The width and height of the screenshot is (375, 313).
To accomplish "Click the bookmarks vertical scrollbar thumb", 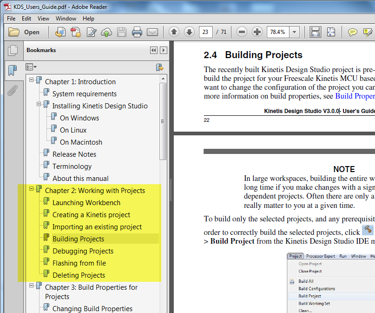I will click(163, 121).
